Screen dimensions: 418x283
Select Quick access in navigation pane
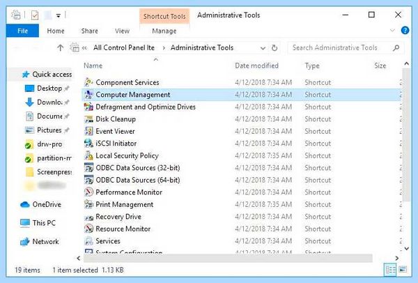click(x=52, y=74)
